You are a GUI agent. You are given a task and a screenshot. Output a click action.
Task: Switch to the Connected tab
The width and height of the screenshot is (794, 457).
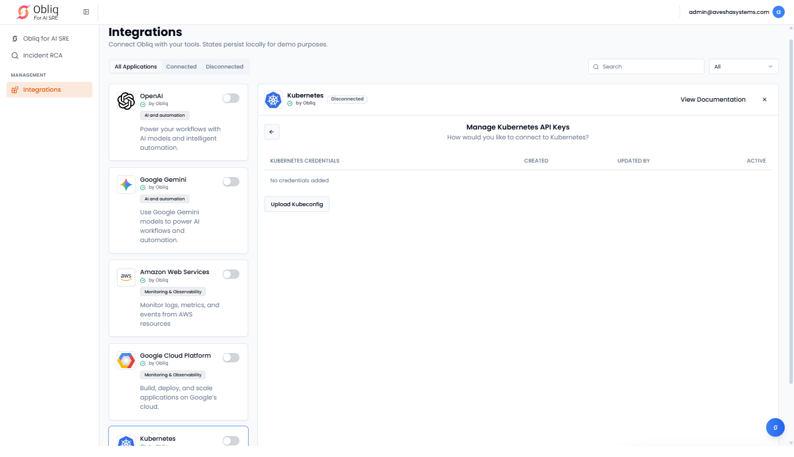point(181,67)
